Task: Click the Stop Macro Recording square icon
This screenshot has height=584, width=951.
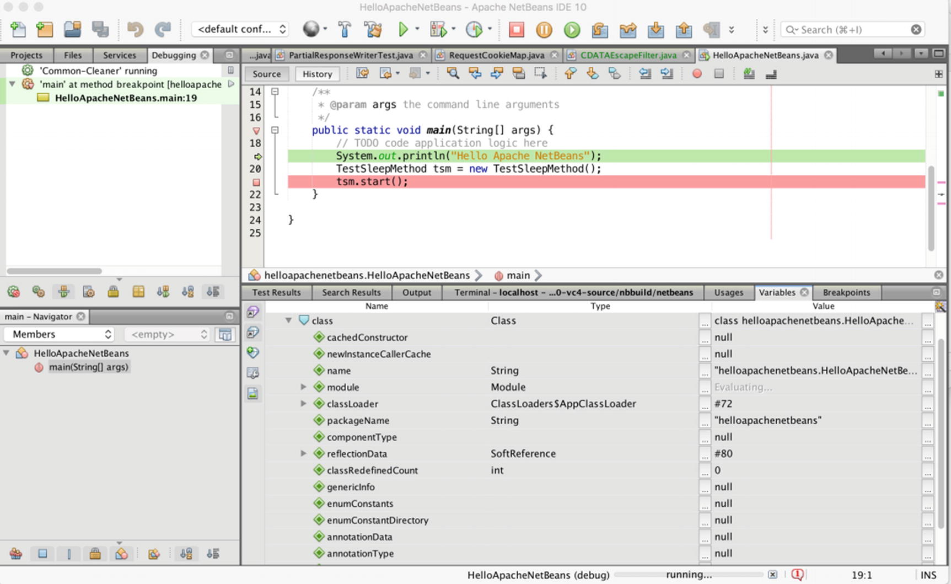Action: [x=719, y=73]
